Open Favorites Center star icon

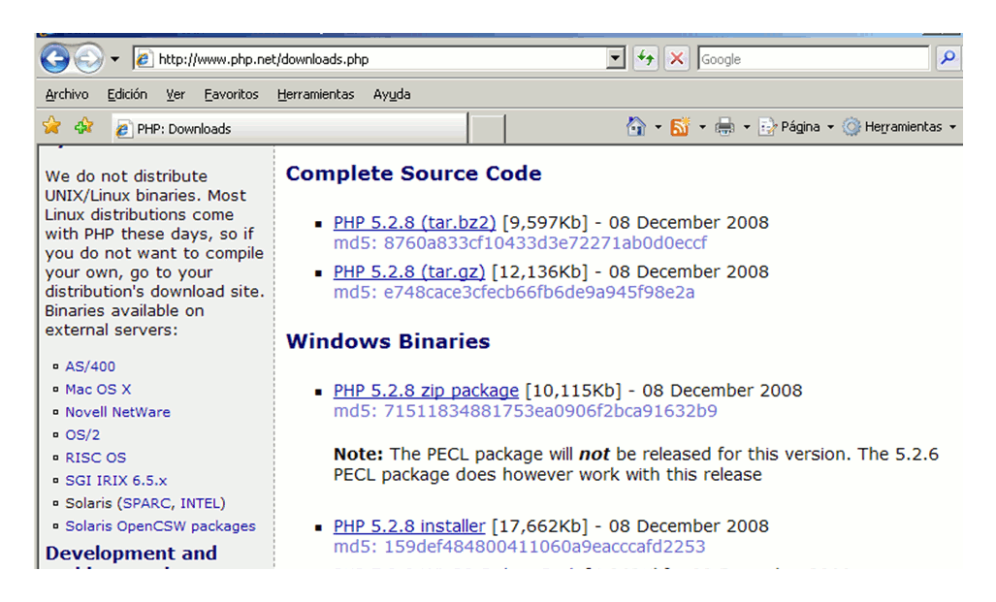click(x=52, y=126)
